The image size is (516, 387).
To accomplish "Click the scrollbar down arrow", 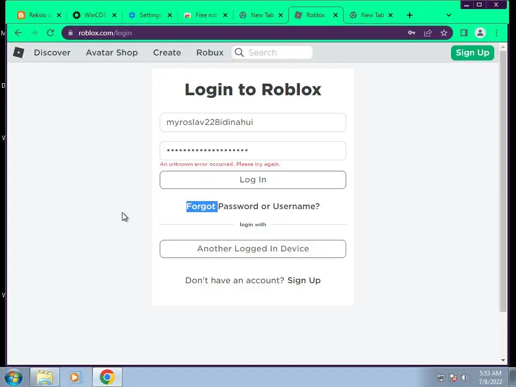I will click(503, 360).
